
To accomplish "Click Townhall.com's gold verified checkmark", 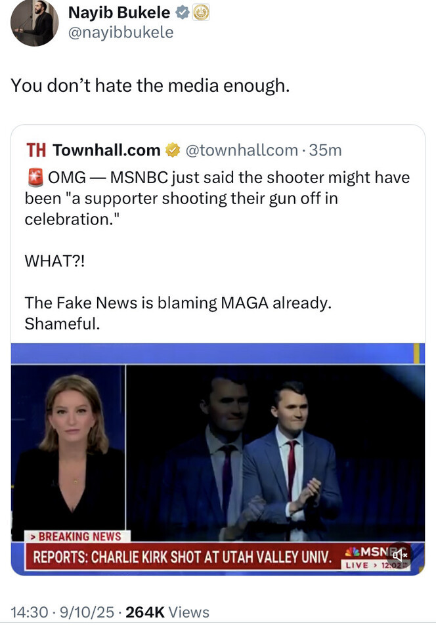I will pos(173,150).
